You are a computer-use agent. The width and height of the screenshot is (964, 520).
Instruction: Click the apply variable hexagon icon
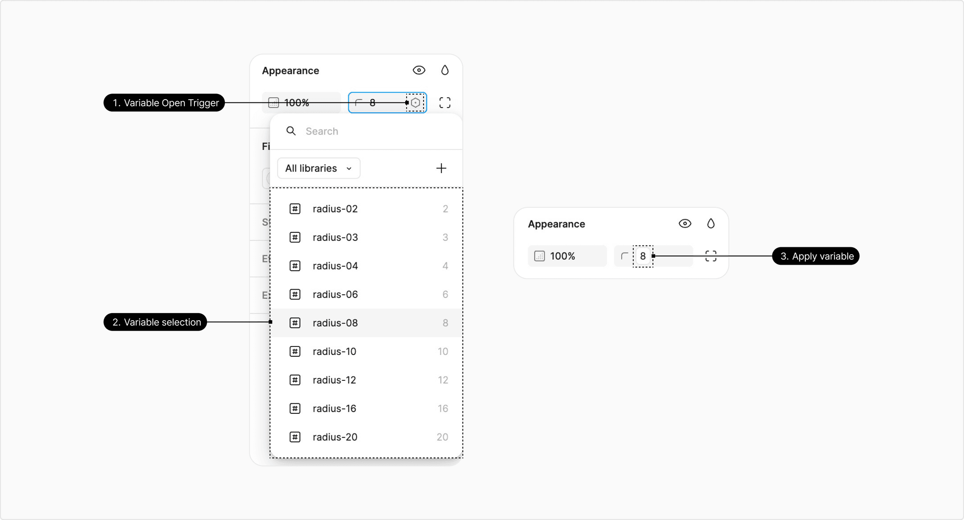[x=415, y=102]
